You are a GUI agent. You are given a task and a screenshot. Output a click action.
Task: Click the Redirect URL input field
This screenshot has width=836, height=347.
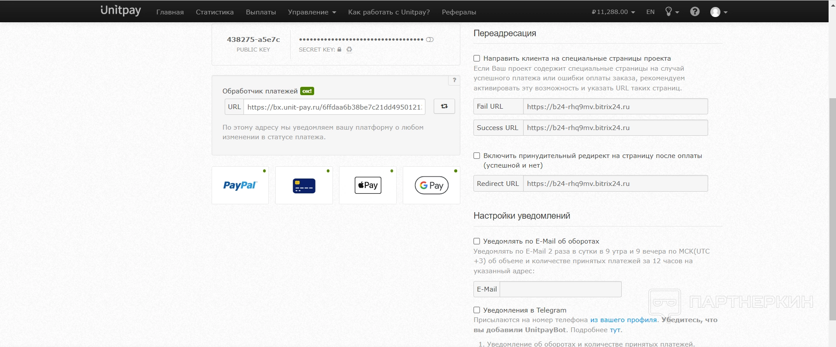point(615,184)
